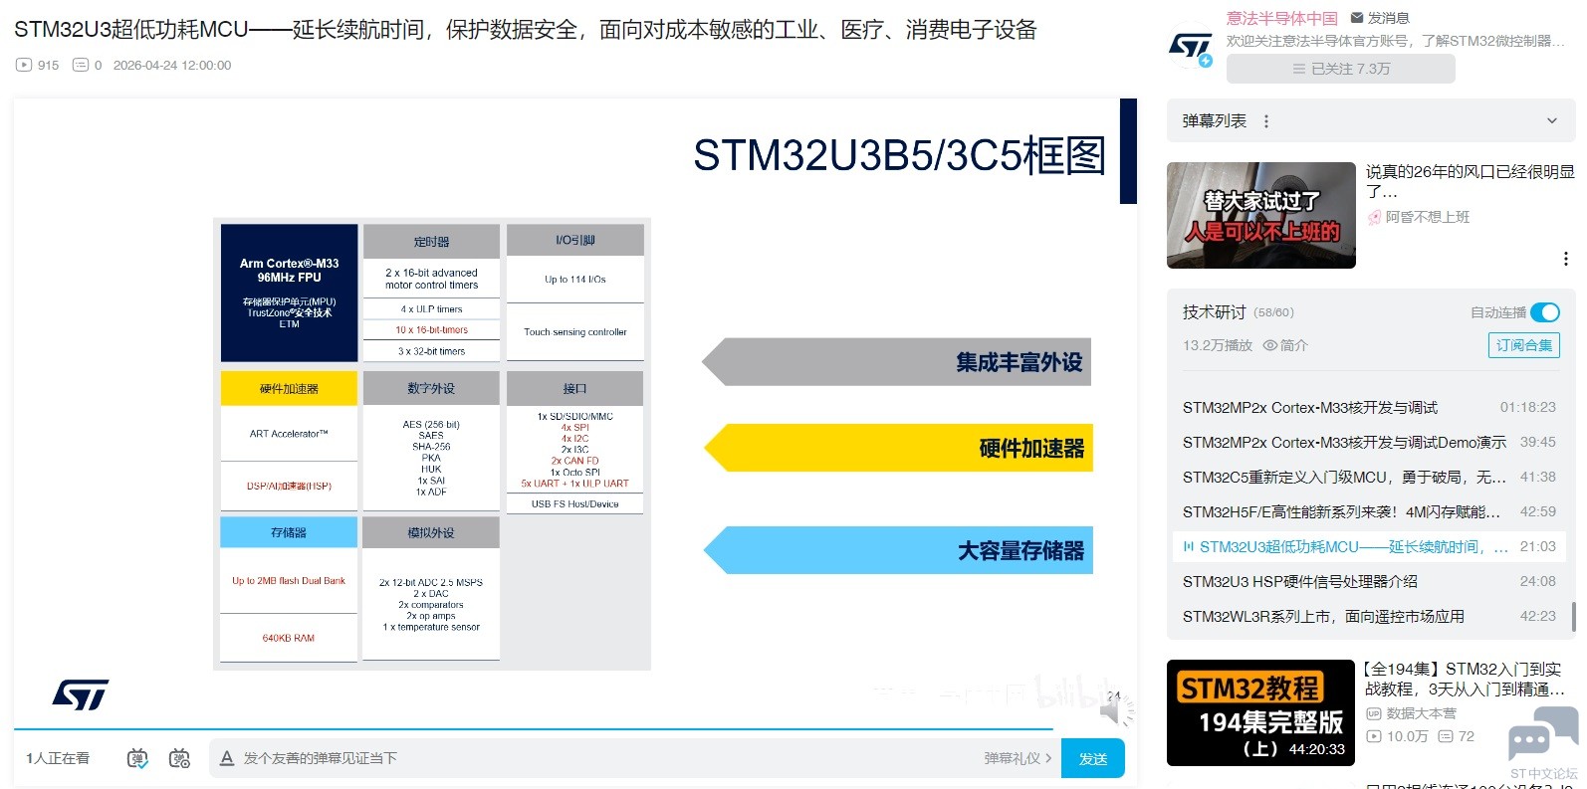Open the 弹幕礼仪 link
The width and height of the screenshot is (1587, 789).
point(1018,758)
